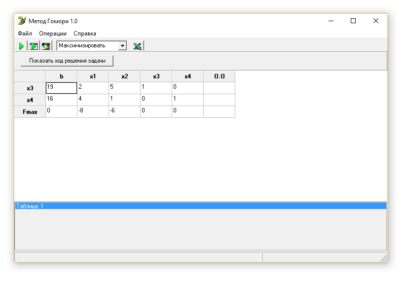Select x3 row cell under x2 containing 5
This screenshot has height=282, width=407.
point(125,88)
